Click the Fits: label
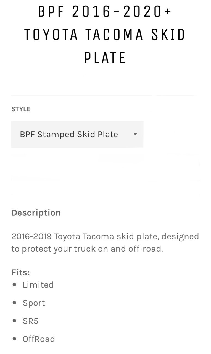 click(x=20, y=272)
